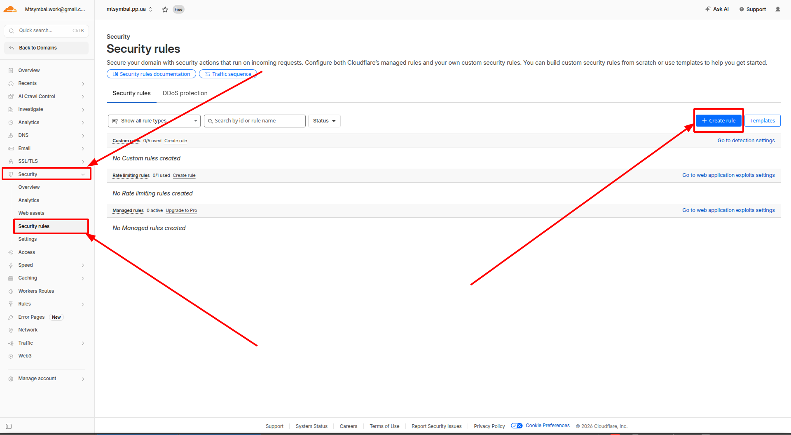Click the Web3 icon in sidebar
Image resolution: width=791 pixels, height=435 pixels.
tap(11, 356)
